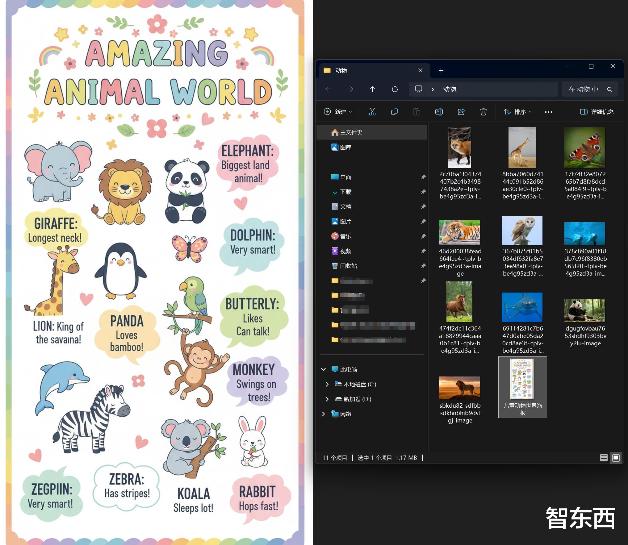Collapse the 此电脑 tree node
Image resolution: width=628 pixels, height=545 pixels.
click(324, 369)
